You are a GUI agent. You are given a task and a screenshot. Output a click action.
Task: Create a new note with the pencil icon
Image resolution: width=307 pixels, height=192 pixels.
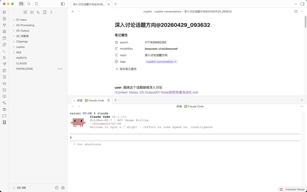[25, 12]
